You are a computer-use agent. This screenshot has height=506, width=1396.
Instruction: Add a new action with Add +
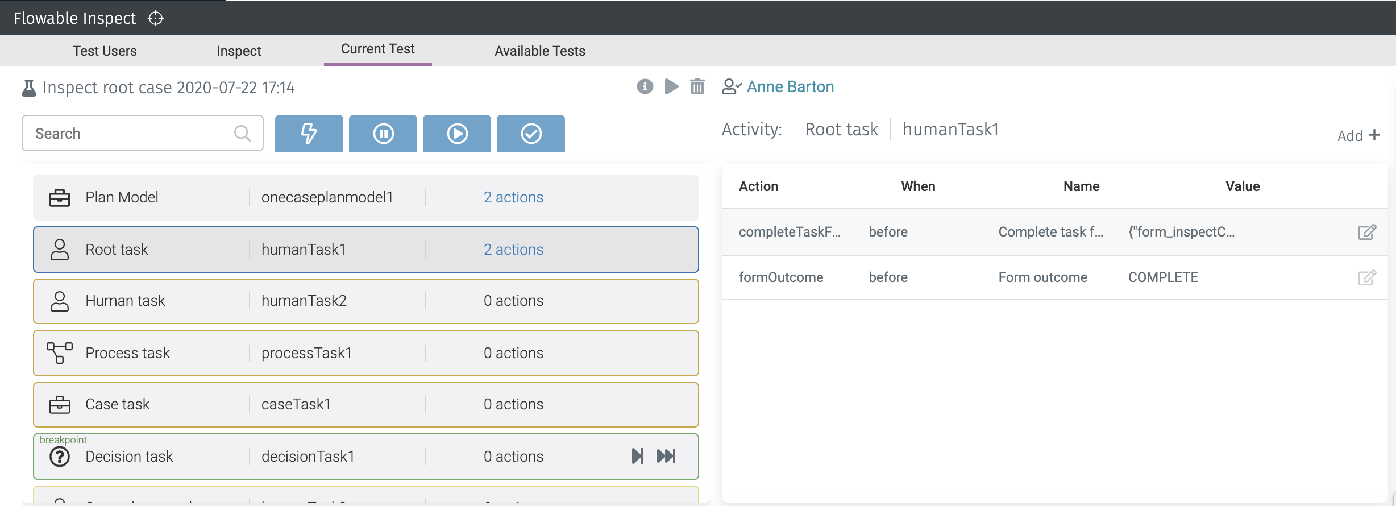click(x=1358, y=135)
